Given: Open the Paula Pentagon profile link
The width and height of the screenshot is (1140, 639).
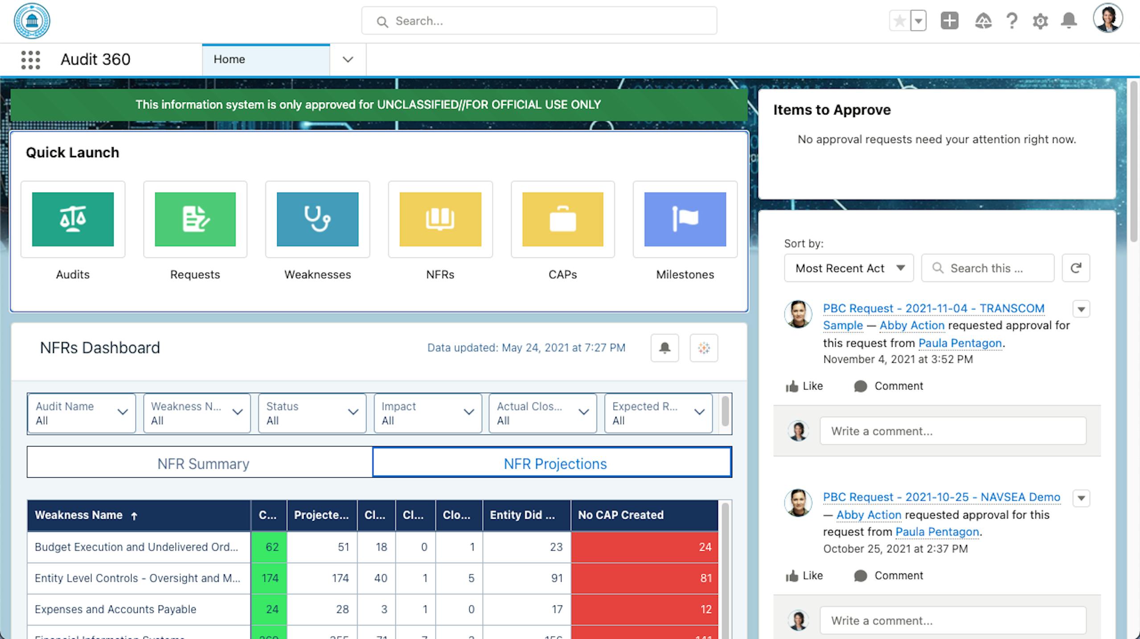Looking at the screenshot, I should [x=960, y=343].
